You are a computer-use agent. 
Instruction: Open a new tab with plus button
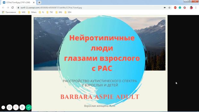pyautogui.click(x=39, y=2)
